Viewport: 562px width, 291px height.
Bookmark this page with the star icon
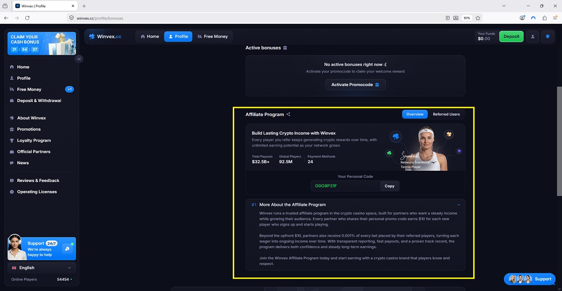pyautogui.click(x=478, y=18)
